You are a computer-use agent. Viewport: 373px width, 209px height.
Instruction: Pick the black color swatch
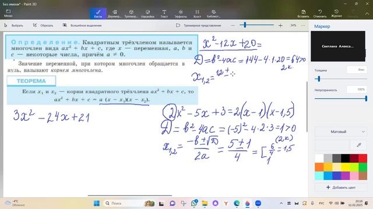(345, 158)
